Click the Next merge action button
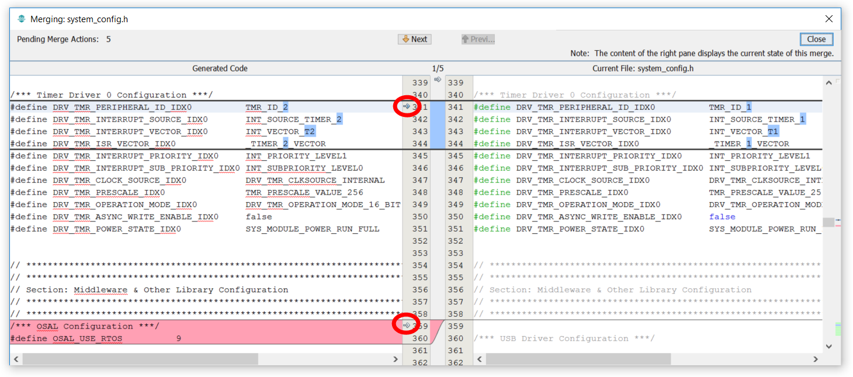 (415, 39)
